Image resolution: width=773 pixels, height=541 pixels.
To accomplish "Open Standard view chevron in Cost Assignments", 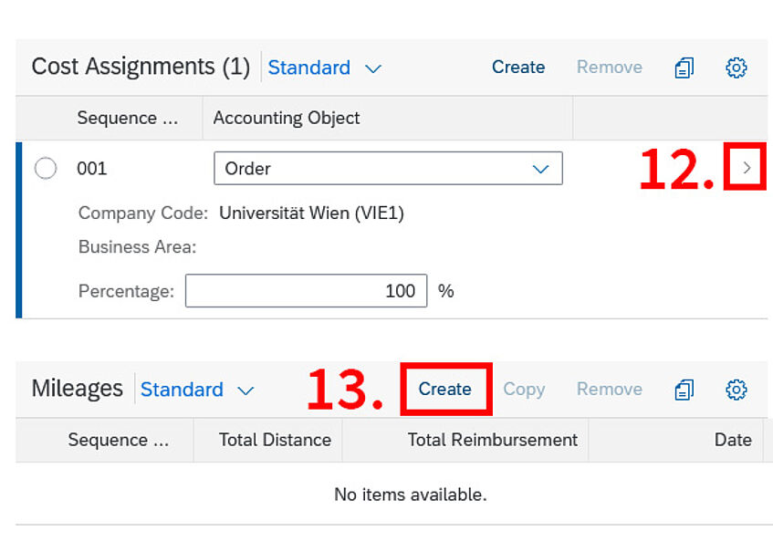I will [373, 68].
